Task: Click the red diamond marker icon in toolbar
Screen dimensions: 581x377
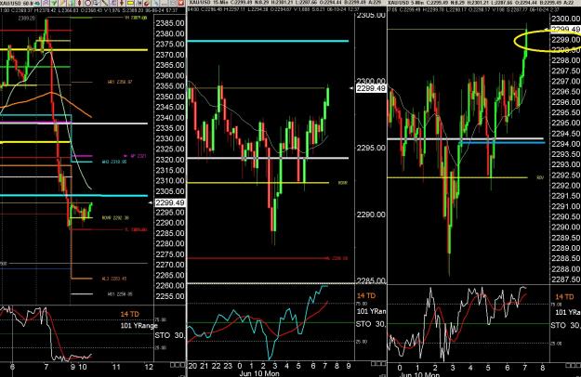Action: (79, 3)
